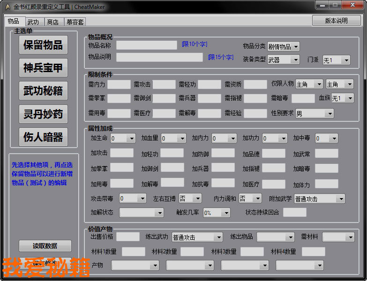Select the 神兵宝甲 category button
The width and height of the screenshot is (367, 281).
pyautogui.click(x=43, y=68)
